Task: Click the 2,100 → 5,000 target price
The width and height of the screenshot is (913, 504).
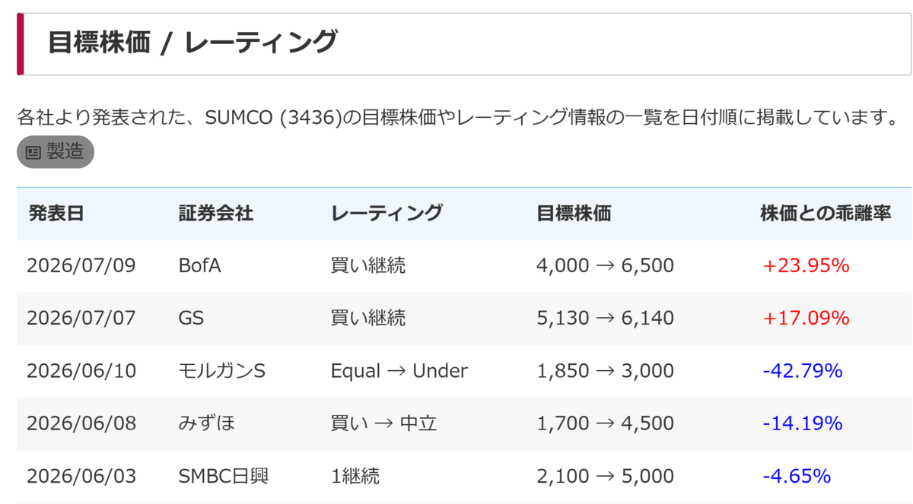Action: (605, 477)
